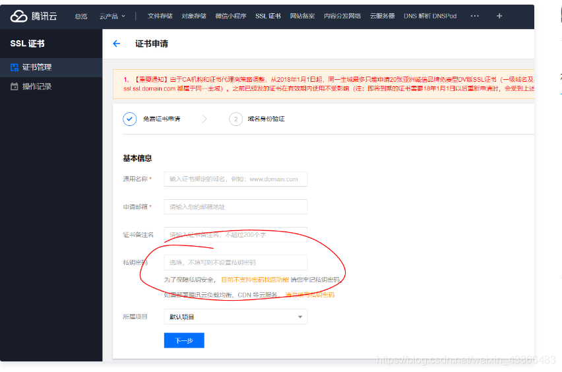The image size is (562, 372).
Task: Click the step 2 circle
Action: click(236, 119)
